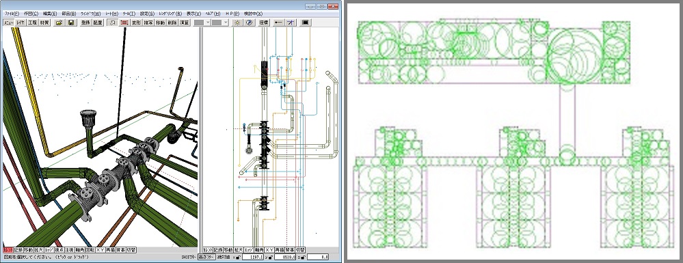Select the arrow pointer selection tool

[x=112, y=23]
